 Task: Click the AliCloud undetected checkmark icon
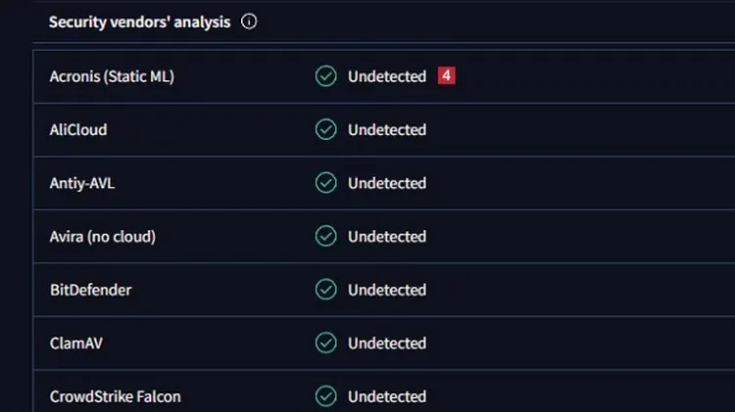pyautogui.click(x=325, y=129)
